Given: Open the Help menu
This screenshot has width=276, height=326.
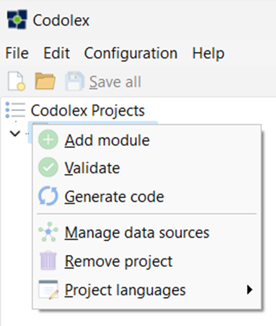Looking at the screenshot, I should point(208,53).
